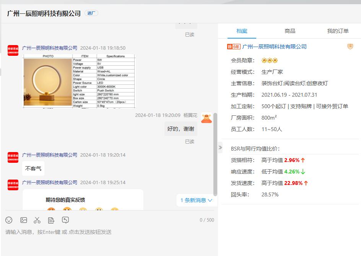This screenshot has height=256, width=361.
Task: Switch to the 商品 tab
Action: coord(290,31)
